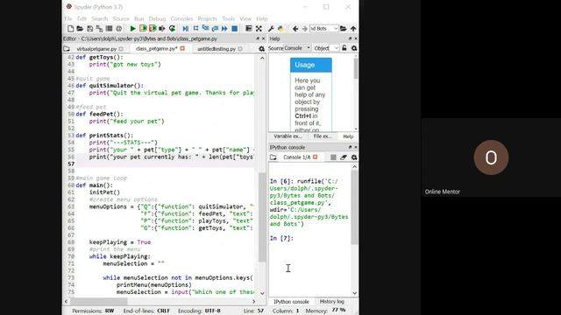
Task: Open Help pane options gear icon
Action: [x=354, y=48]
